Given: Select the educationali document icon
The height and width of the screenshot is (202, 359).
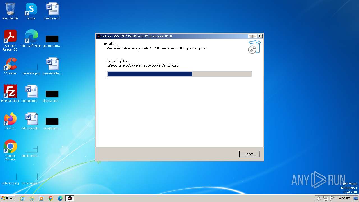Looking at the screenshot, I should (31, 121).
